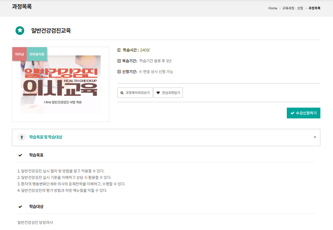Open the 일반건강검진 의사교육 course thumbnail
This screenshot has width=333, height=230.
61,85
